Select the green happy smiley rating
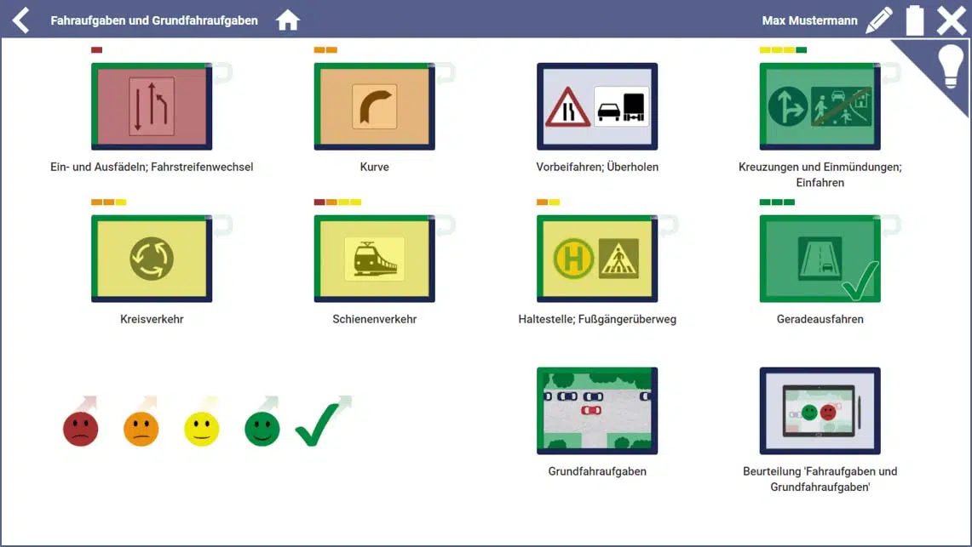Screen dimensions: 972x547 (x=262, y=429)
